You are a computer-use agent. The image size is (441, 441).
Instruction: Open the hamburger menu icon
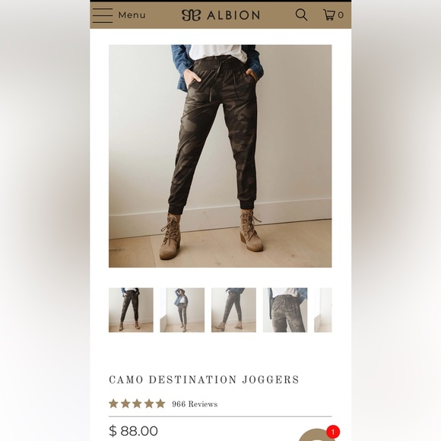click(x=103, y=15)
